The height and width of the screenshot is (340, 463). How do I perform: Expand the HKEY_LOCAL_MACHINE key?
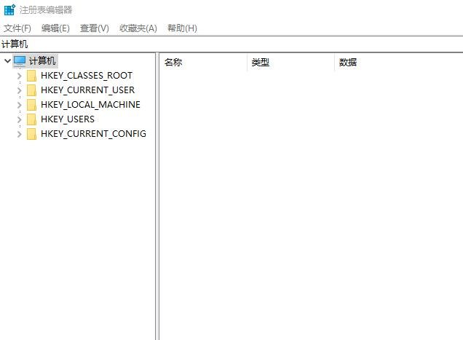20,105
